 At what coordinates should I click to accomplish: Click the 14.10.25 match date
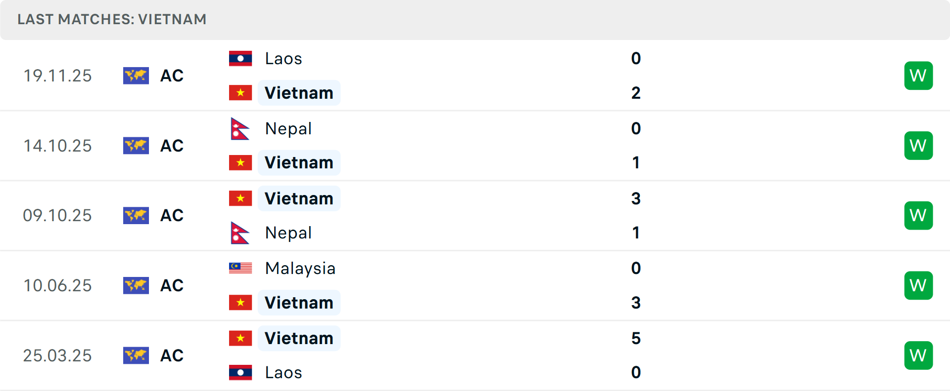click(58, 146)
